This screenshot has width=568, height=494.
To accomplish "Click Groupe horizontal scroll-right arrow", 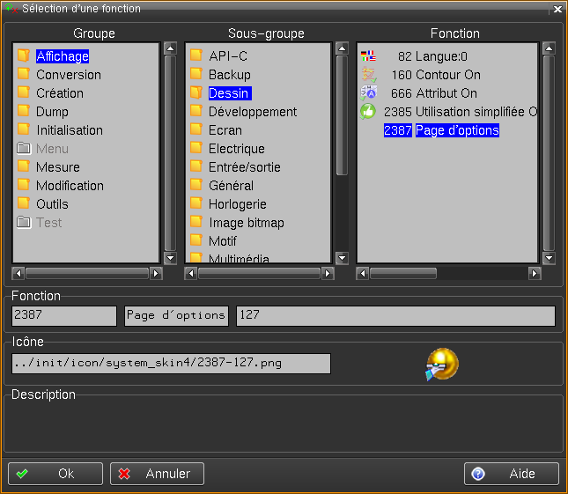I will (x=156, y=274).
